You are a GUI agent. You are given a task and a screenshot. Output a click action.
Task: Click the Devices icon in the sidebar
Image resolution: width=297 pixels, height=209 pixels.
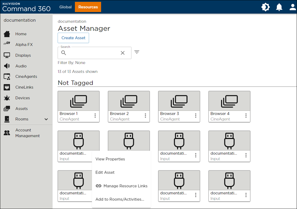7,98
